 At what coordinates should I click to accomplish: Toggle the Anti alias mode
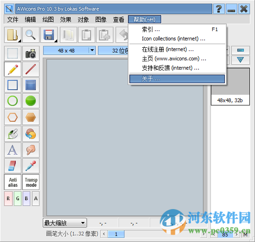13,182
